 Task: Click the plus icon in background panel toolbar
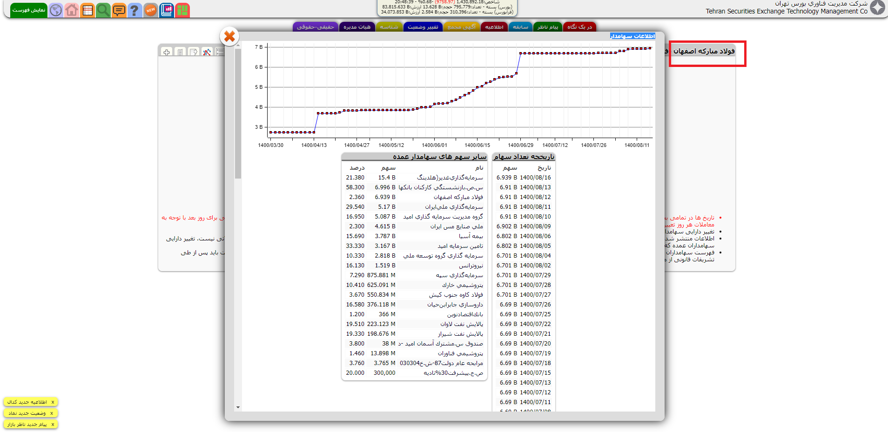click(167, 52)
